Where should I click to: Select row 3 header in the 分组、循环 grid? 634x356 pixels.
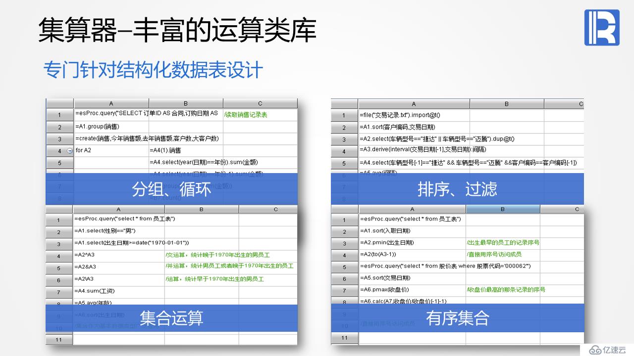click(x=59, y=139)
